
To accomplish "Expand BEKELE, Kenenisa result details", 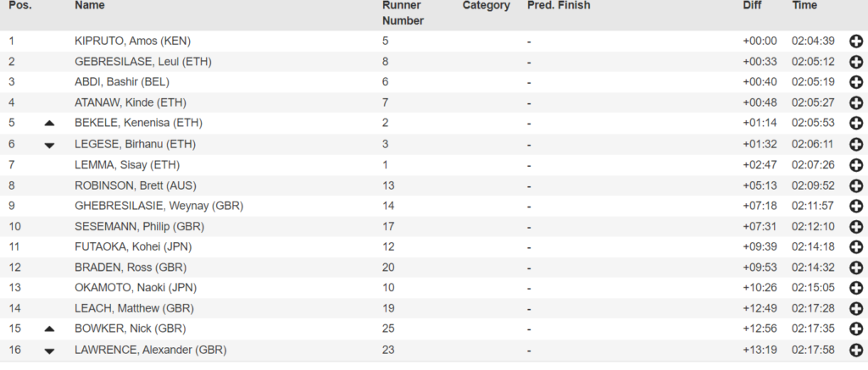I will click(856, 124).
